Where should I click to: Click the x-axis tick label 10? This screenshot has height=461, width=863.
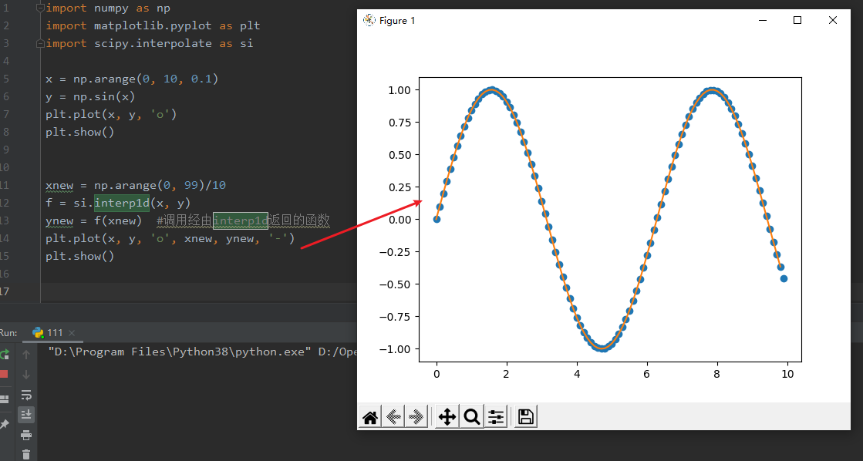pos(787,374)
